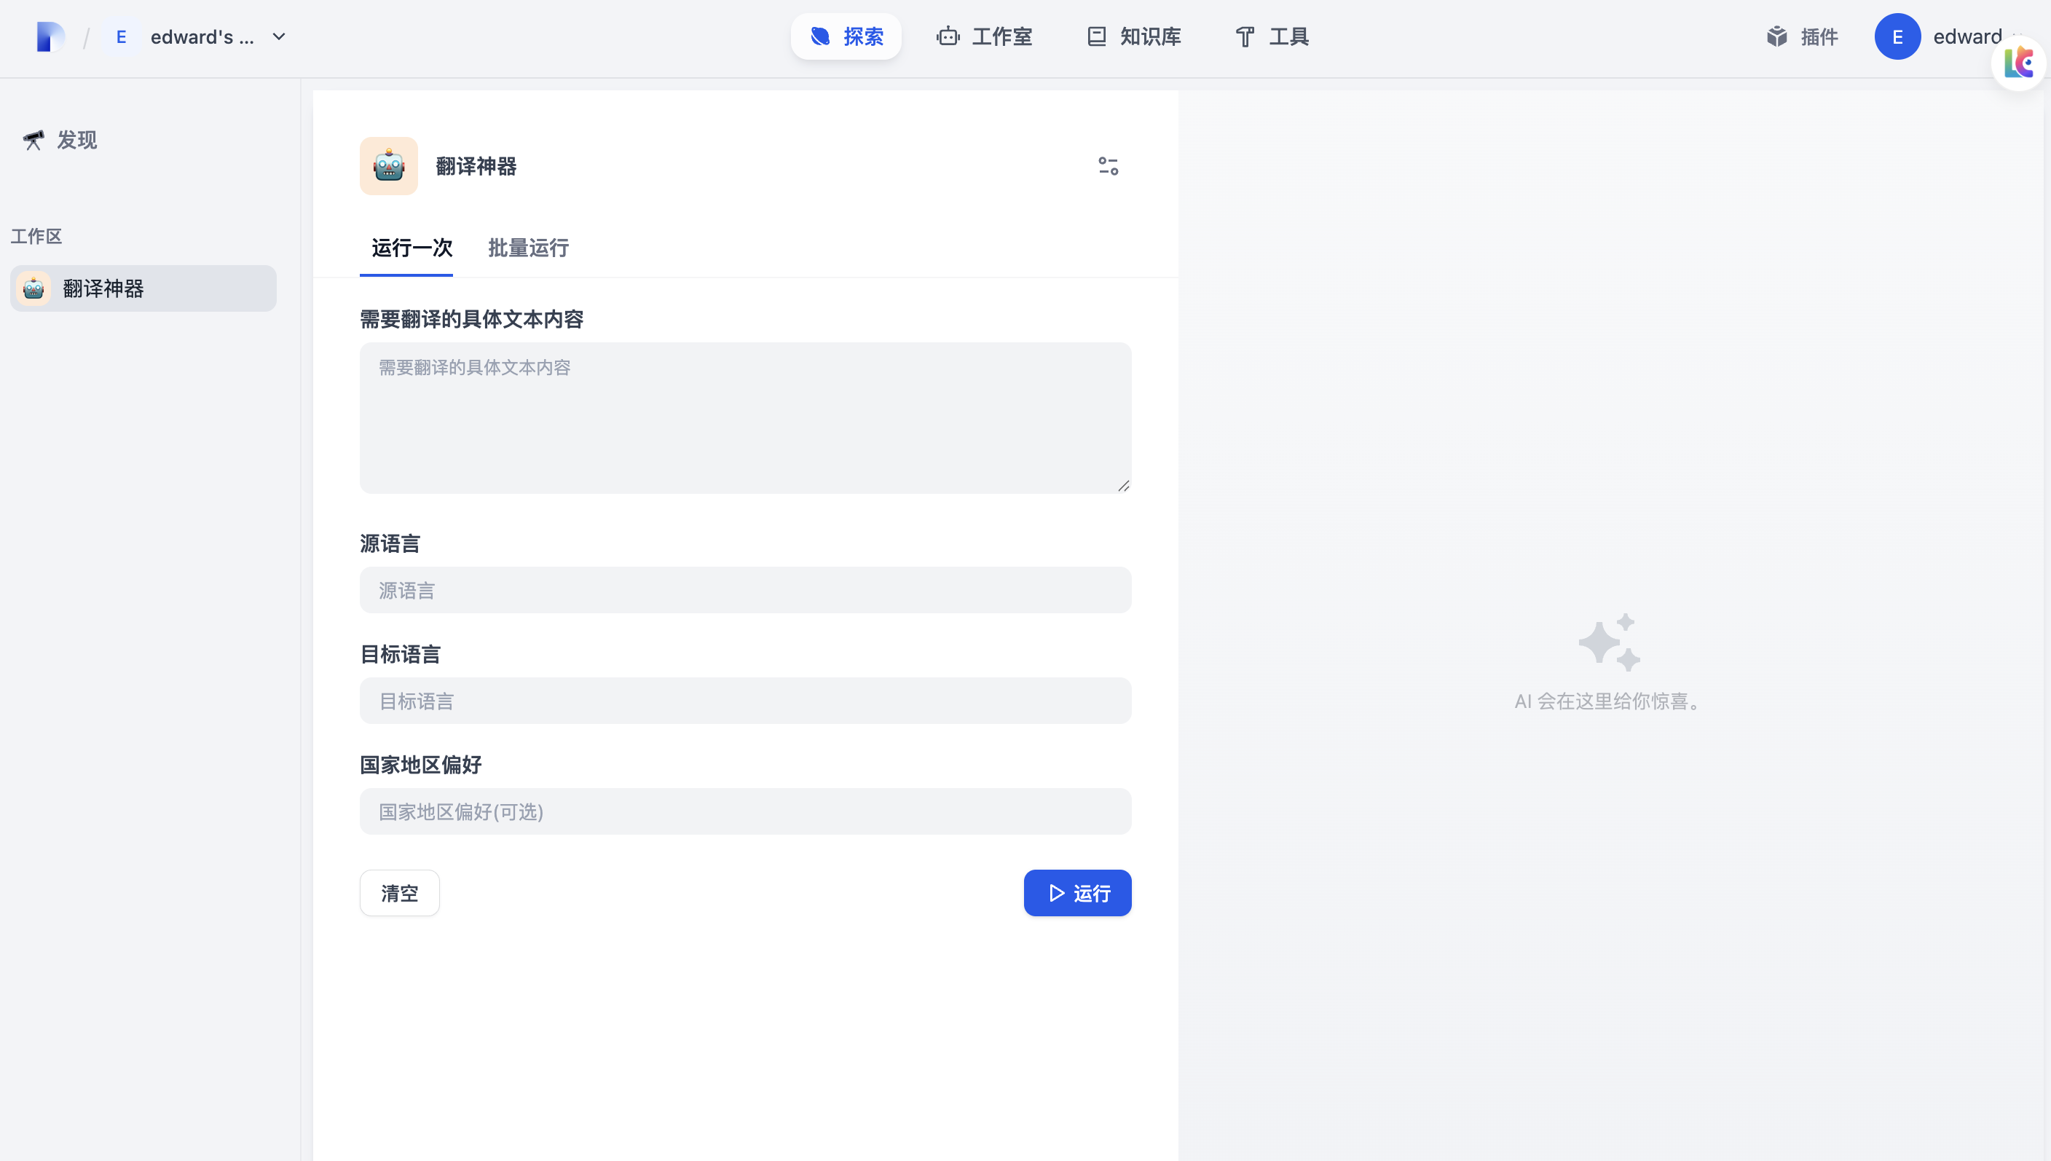Go to 发现 (Discover) in sidebar

click(x=60, y=141)
